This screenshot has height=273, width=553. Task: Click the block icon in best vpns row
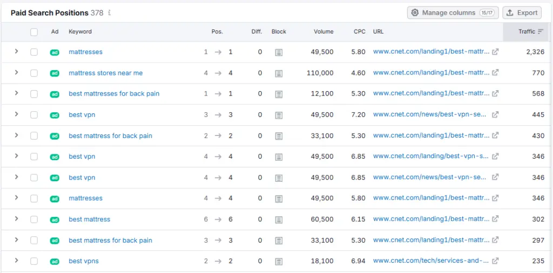[x=279, y=261]
